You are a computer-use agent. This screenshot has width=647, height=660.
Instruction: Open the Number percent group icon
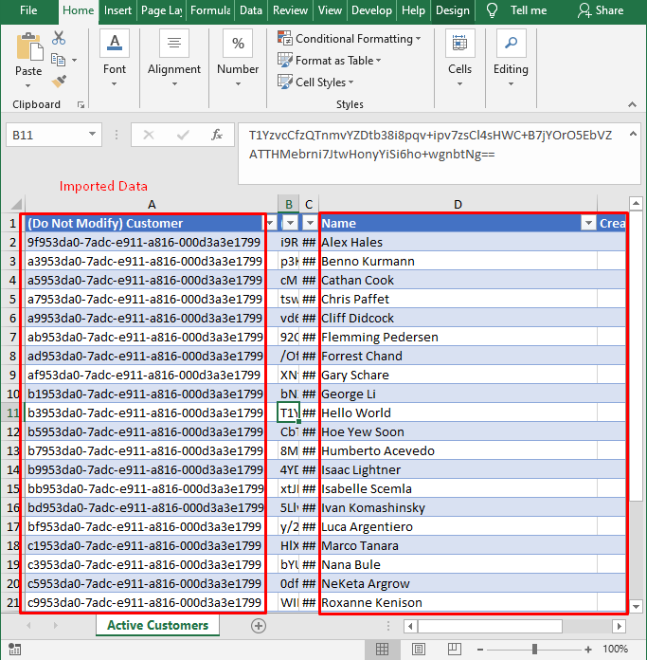(238, 44)
